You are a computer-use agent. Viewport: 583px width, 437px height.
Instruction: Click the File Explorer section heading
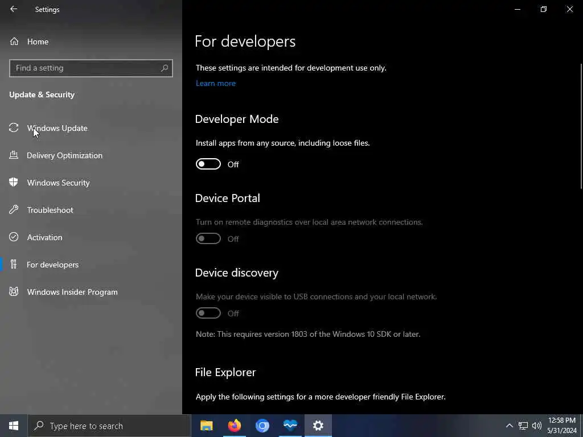pos(225,372)
